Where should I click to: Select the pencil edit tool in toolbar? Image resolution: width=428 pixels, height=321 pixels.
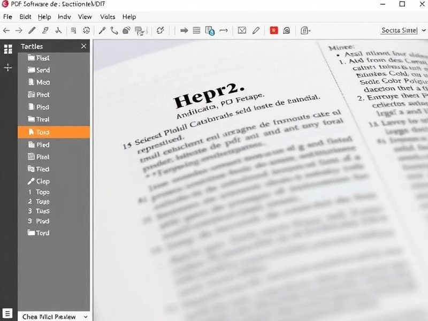(x=32, y=30)
